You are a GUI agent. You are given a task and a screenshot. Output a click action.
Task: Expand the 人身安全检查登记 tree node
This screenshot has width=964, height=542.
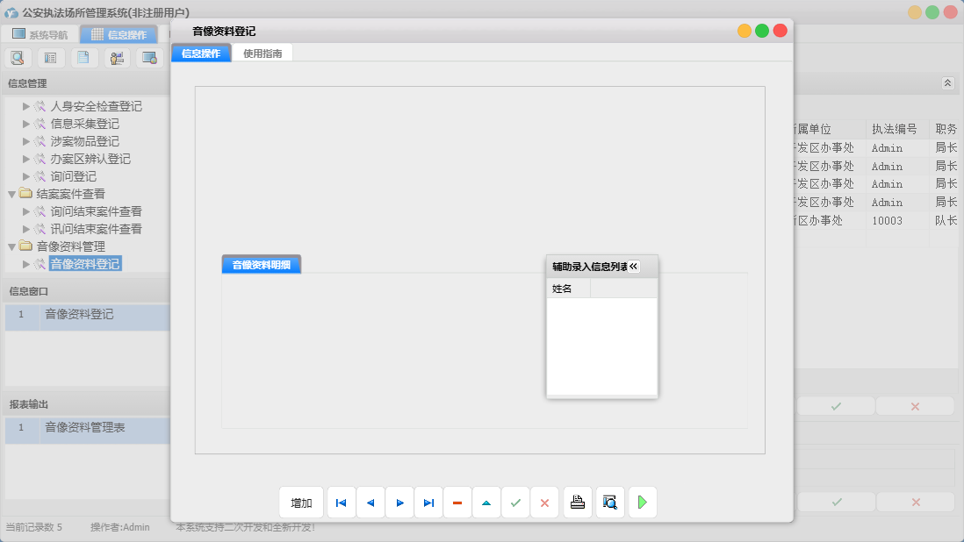[x=26, y=106]
